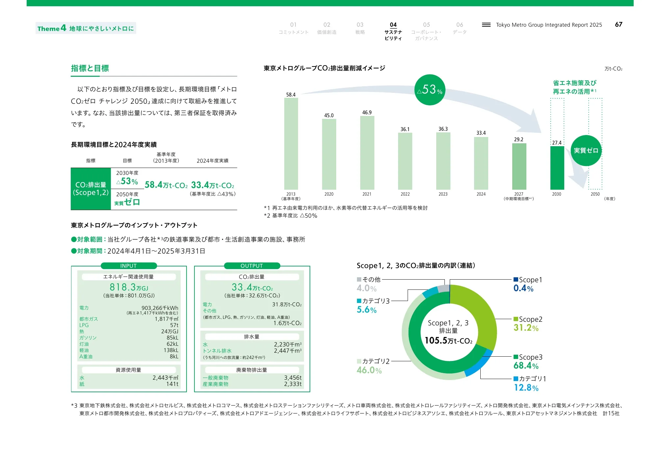Click the 2,447千m³ トンネル排水 value

pos(288,351)
